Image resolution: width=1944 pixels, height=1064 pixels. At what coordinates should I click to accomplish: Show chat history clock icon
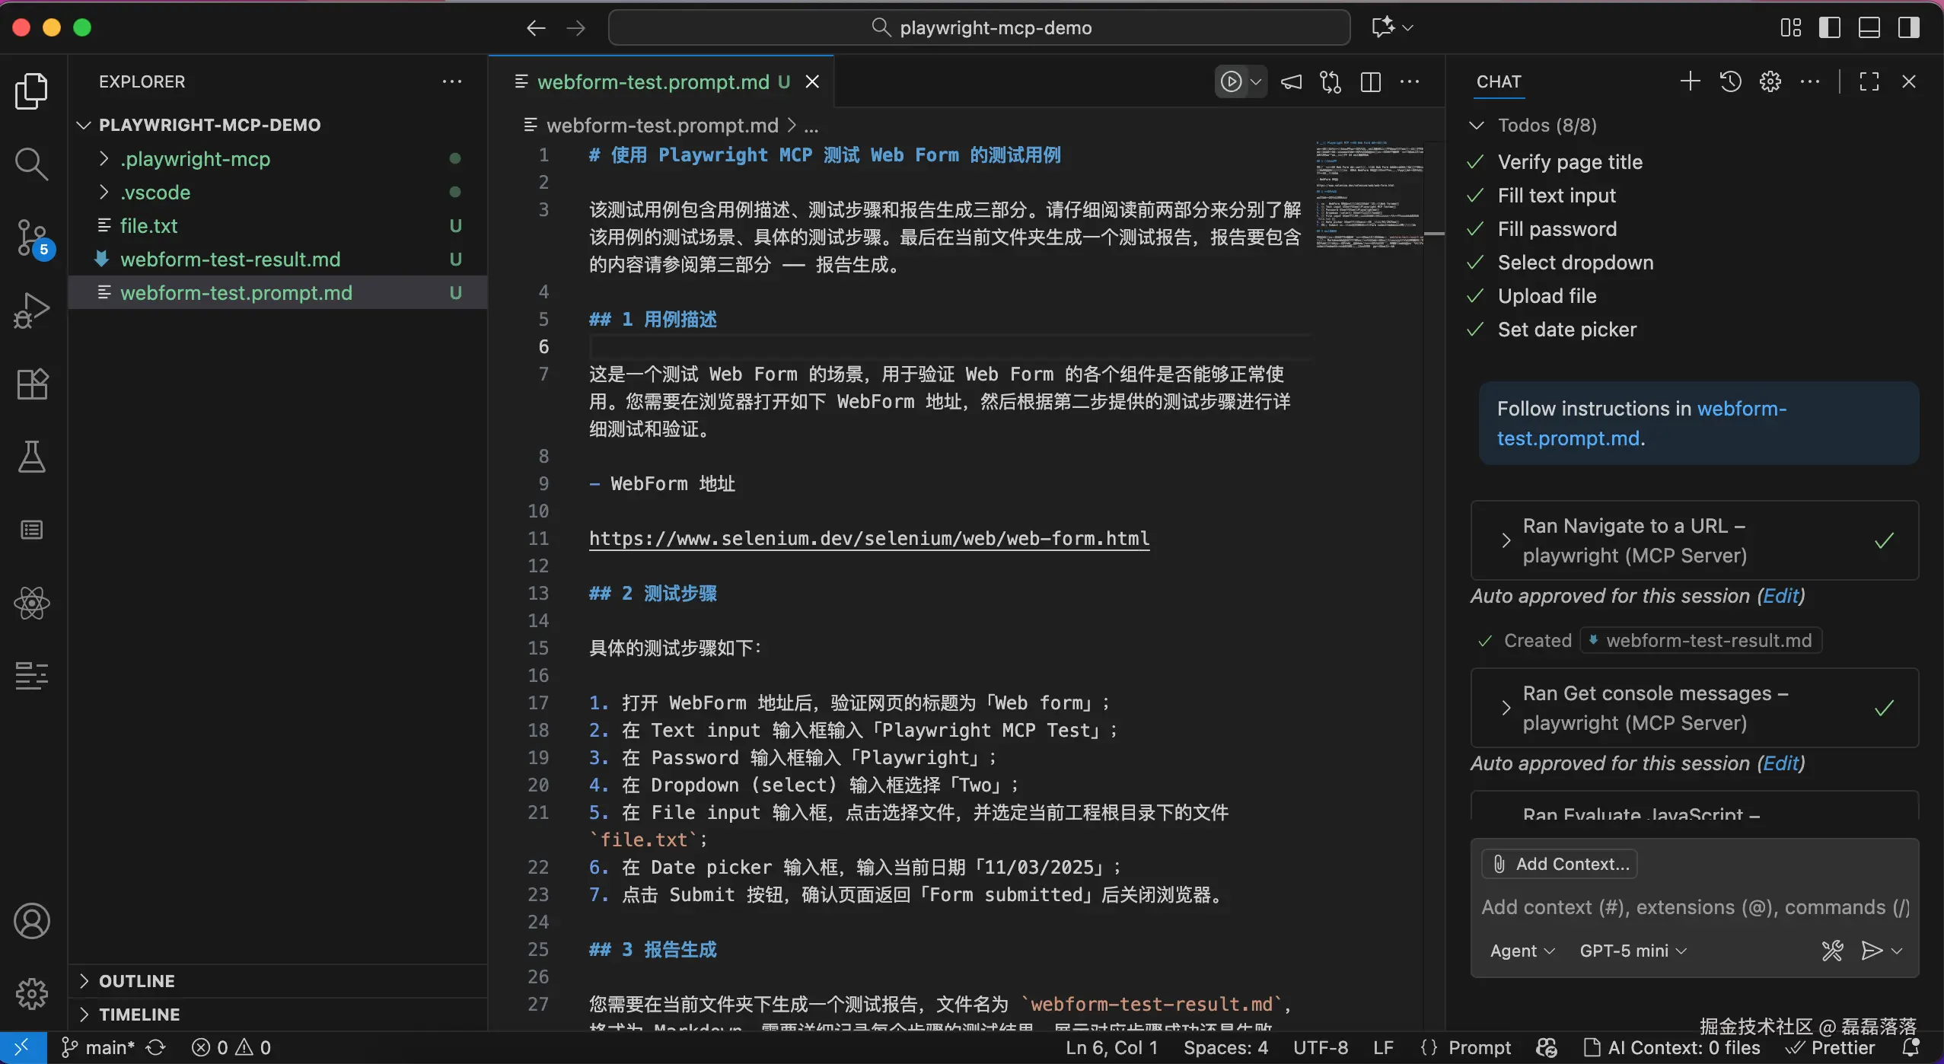pyautogui.click(x=1730, y=81)
